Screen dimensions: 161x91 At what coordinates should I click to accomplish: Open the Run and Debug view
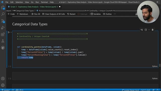click(x=3, y=28)
